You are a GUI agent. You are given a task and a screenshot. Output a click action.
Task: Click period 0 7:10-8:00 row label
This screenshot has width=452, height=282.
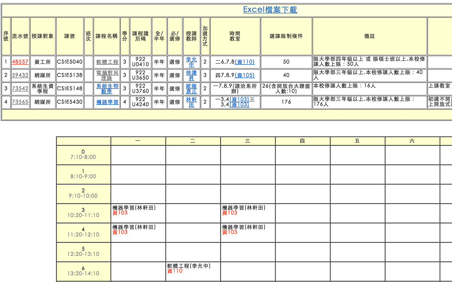coord(83,155)
